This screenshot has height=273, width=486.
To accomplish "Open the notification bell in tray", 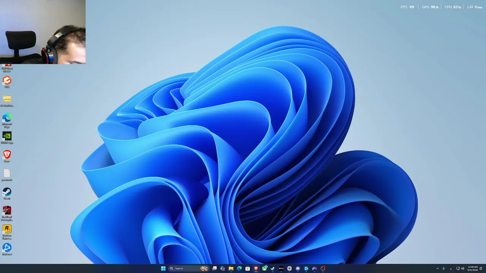I will coord(481,268).
